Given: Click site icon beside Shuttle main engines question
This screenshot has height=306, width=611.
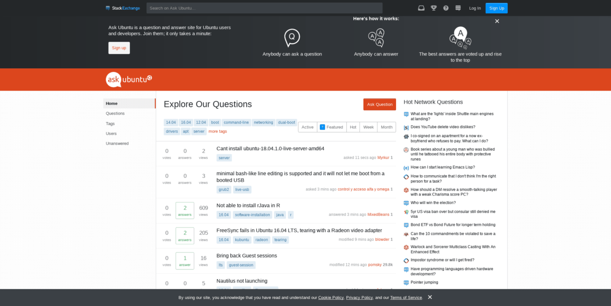Looking at the screenshot, I should click(406, 115).
